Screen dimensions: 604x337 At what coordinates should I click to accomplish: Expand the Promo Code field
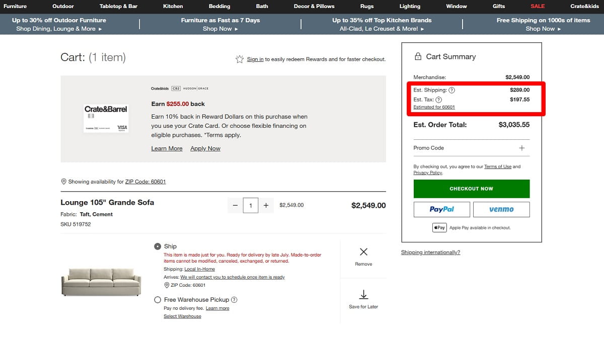coord(522,148)
